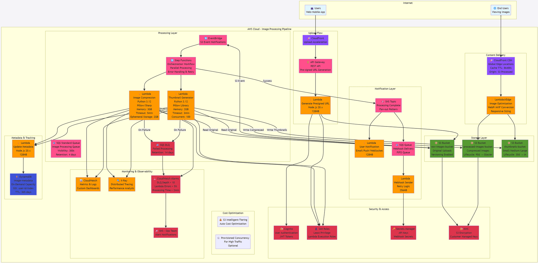Select the Storage Layer section label
Viewport: 538px width, 263px height.
[479, 138]
